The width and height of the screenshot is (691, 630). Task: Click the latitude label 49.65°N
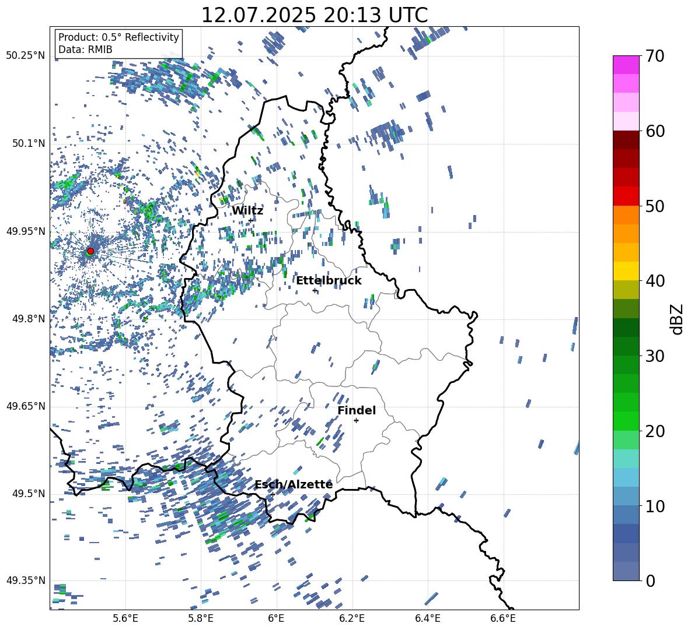(26, 406)
